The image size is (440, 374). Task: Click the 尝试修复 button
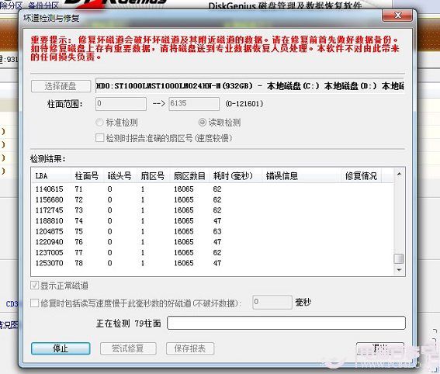[x=128, y=348]
